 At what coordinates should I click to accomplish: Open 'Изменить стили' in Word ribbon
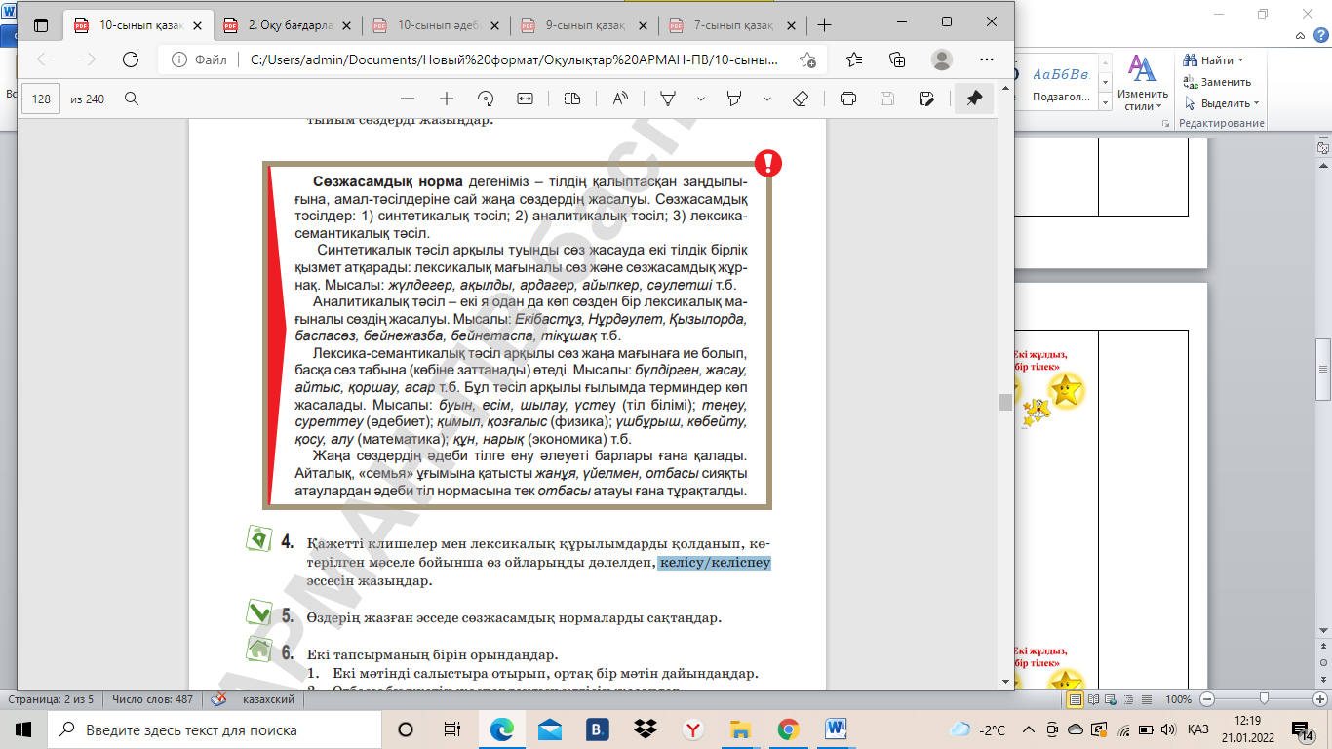1142,82
